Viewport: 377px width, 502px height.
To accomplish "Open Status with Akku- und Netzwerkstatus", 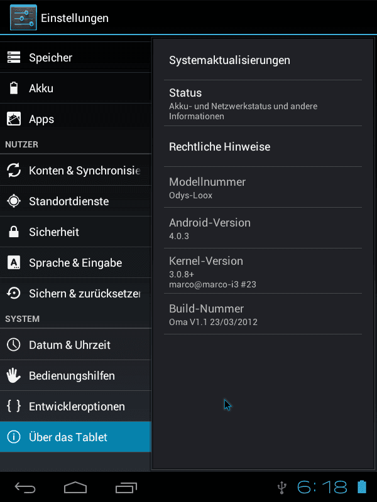I will 263,103.
